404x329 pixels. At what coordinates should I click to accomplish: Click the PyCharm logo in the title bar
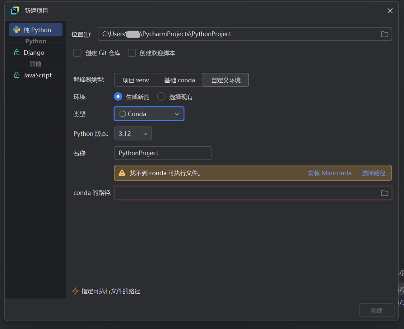[x=14, y=10]
